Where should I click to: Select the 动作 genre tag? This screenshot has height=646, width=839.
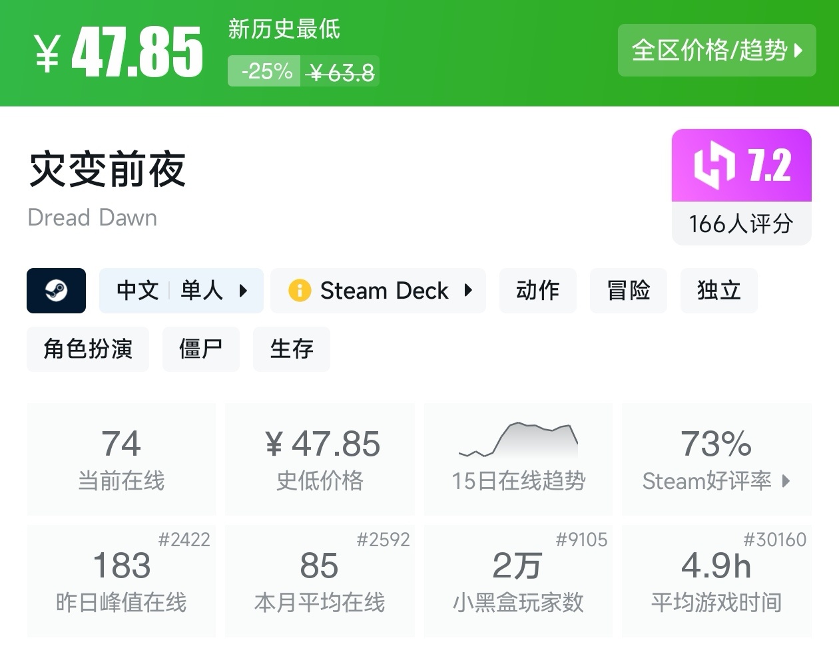point(537,291)
